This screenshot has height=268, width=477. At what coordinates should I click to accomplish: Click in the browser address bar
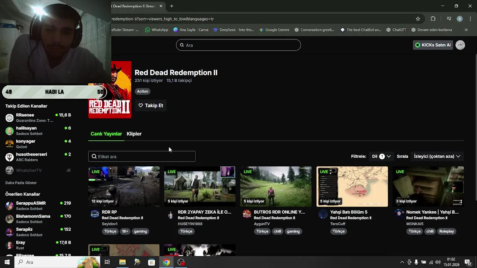[261, 19]
